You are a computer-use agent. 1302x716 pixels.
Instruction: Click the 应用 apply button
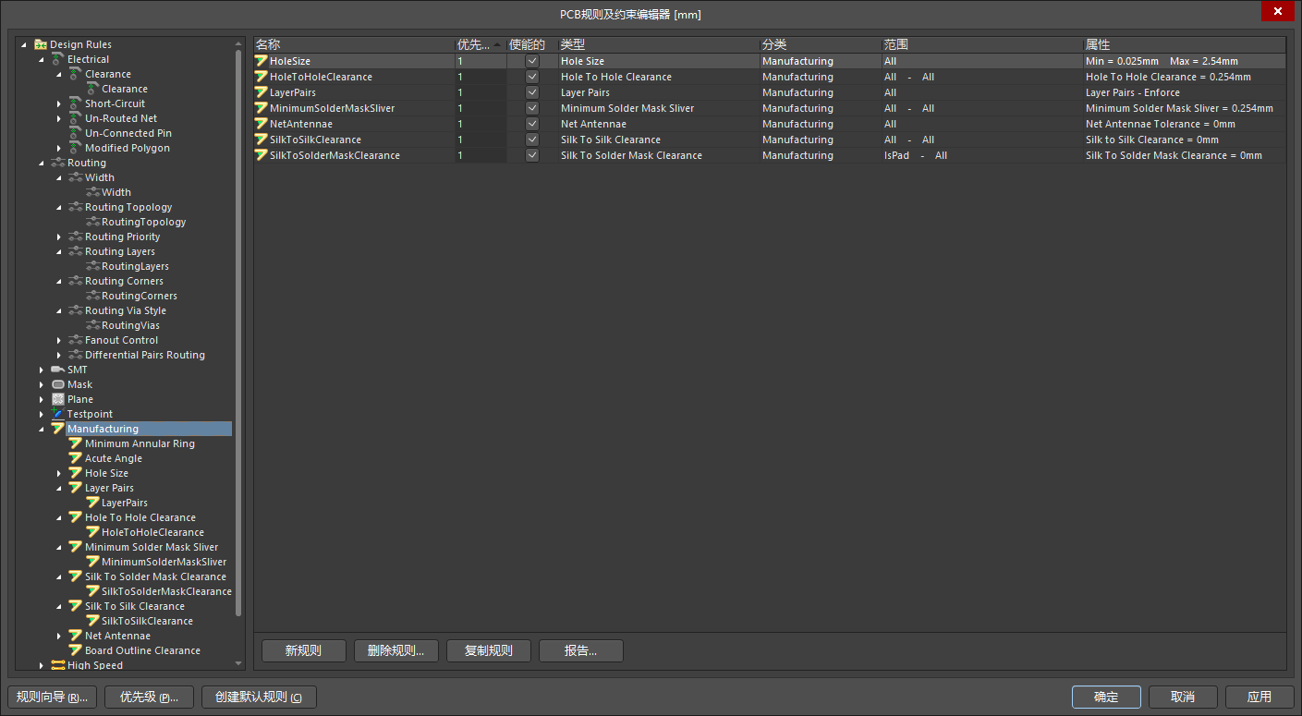[x=1259, y=697]
